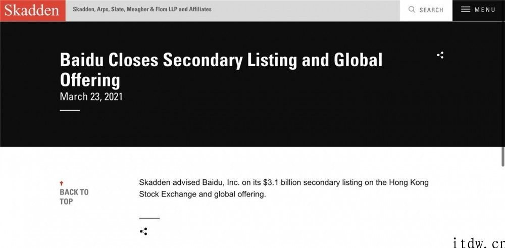
Task: Click the gray divider above share icon
Action: (x=149, y=218)
